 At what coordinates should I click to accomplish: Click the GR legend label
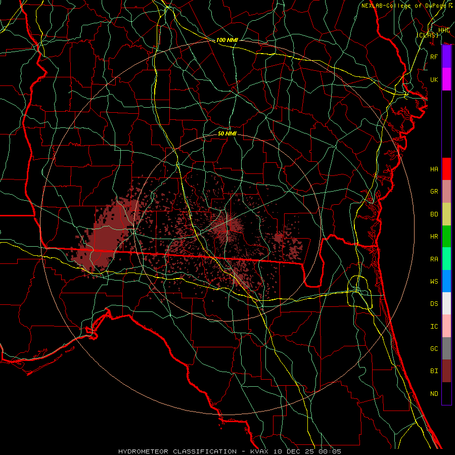point(434,192)
